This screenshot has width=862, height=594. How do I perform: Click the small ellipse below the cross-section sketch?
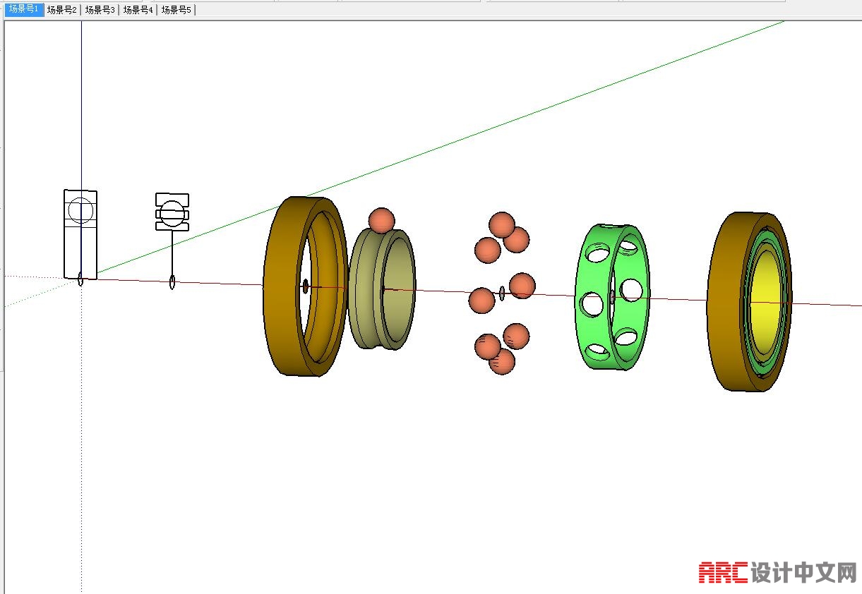tap(172, 283)
